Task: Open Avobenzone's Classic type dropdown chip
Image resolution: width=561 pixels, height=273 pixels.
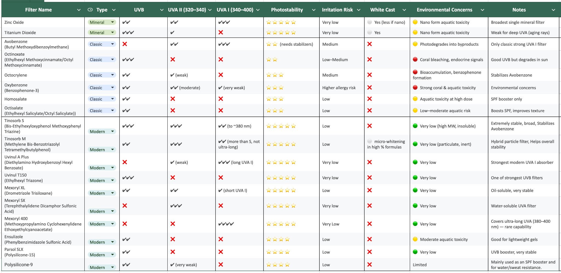Action: point(112,44)
